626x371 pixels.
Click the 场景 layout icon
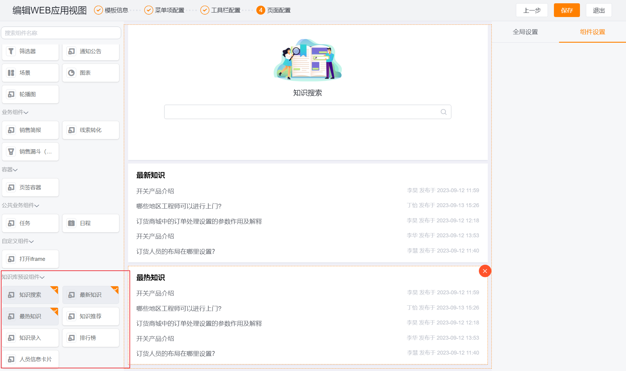[11, 73]
